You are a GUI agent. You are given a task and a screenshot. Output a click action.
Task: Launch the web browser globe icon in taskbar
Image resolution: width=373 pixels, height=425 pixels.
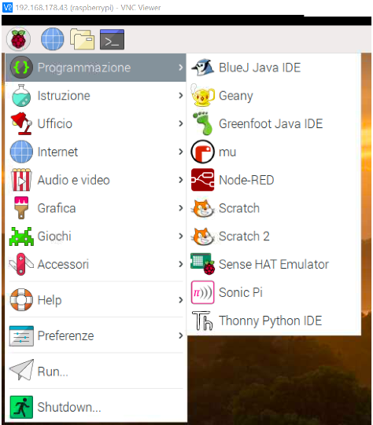coord(53,39)
